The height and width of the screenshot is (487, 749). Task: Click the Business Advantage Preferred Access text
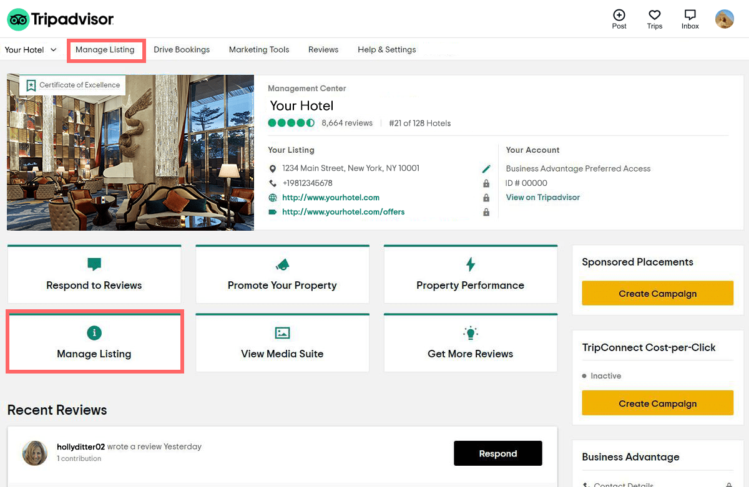pos(578,168)
